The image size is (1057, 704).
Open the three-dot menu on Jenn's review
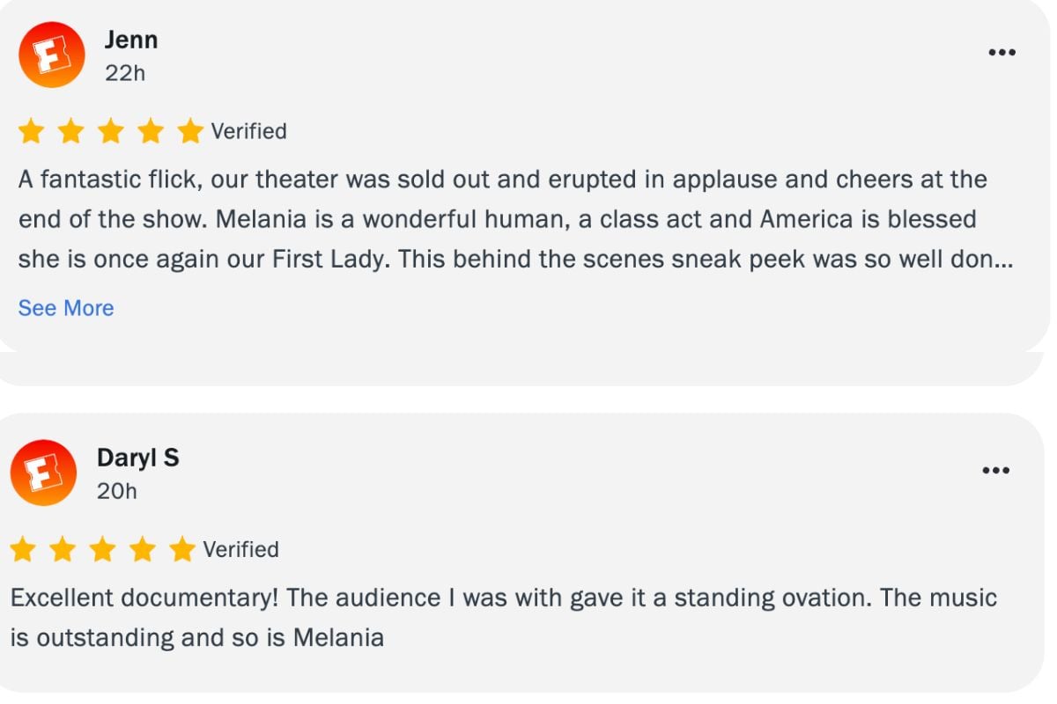[x=1002, y=53]
